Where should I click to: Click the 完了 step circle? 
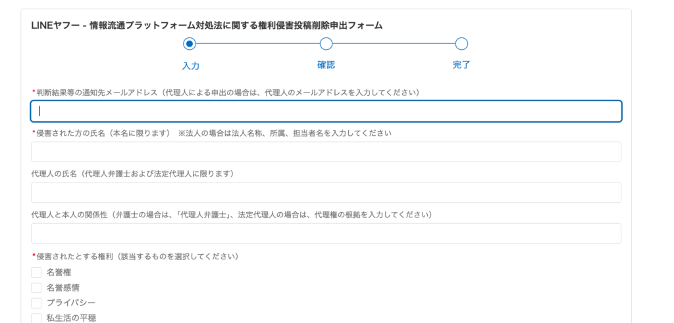pos(461,44)
